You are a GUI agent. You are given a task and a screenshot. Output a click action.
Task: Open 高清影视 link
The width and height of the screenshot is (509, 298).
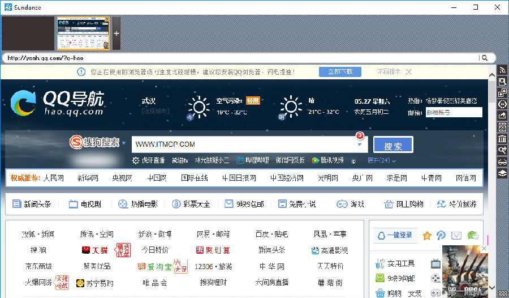point(330,250)
